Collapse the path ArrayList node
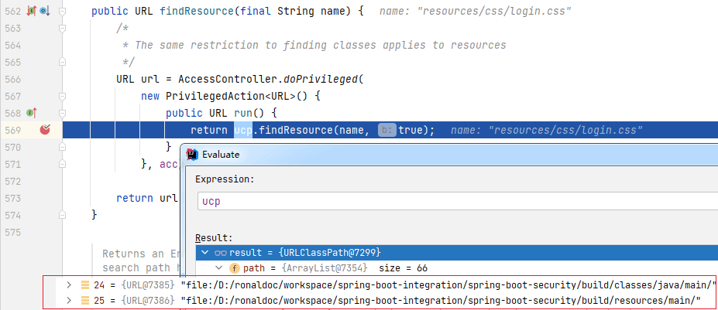The width and height of the screenshot is (718, 310). pyautogui.click(x=219, y=268)
